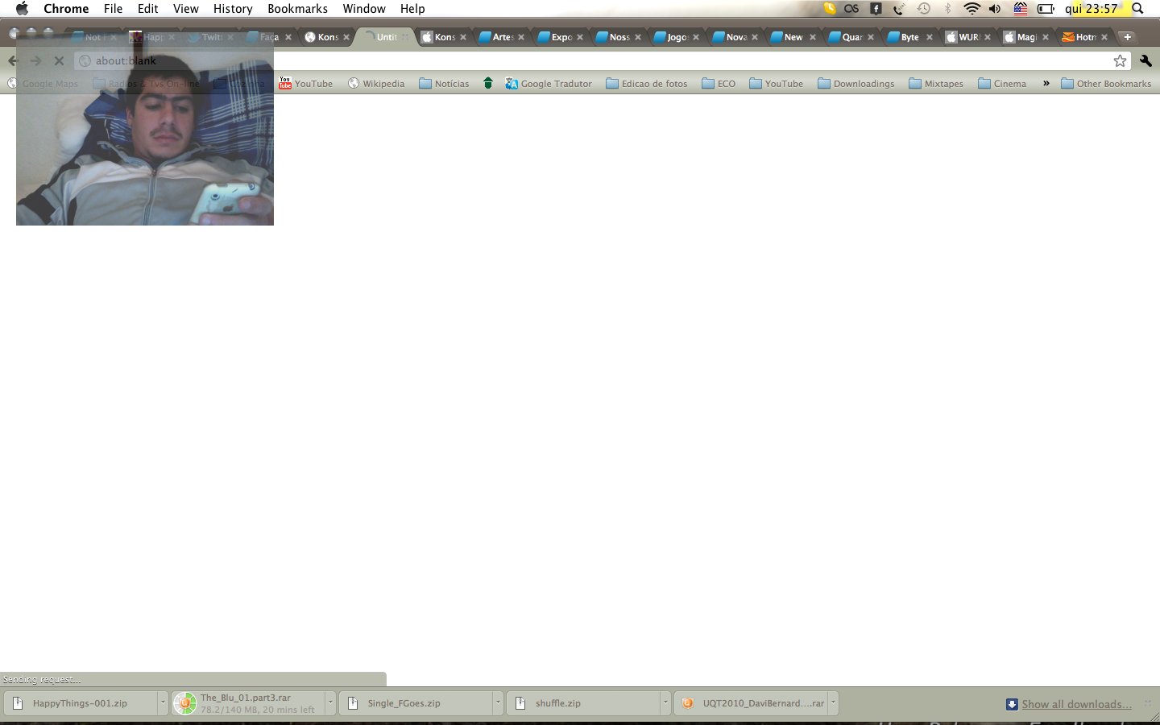Open the HappyThings-001.zip download
The image size is (1160, 725).
[81, 703]
